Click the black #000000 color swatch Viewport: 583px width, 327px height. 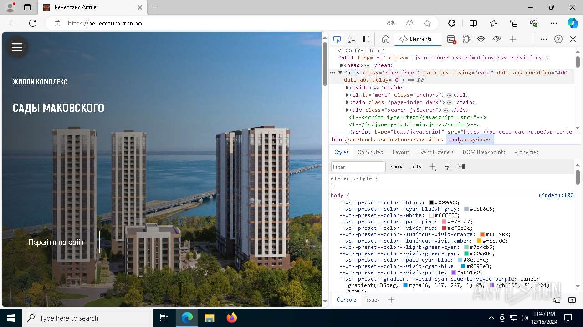coord(431,203)
